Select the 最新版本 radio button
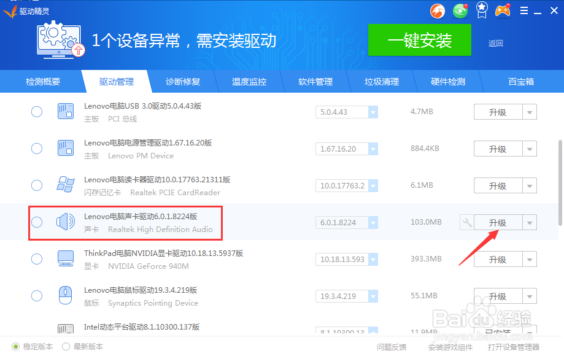 (x=66, y=346)
